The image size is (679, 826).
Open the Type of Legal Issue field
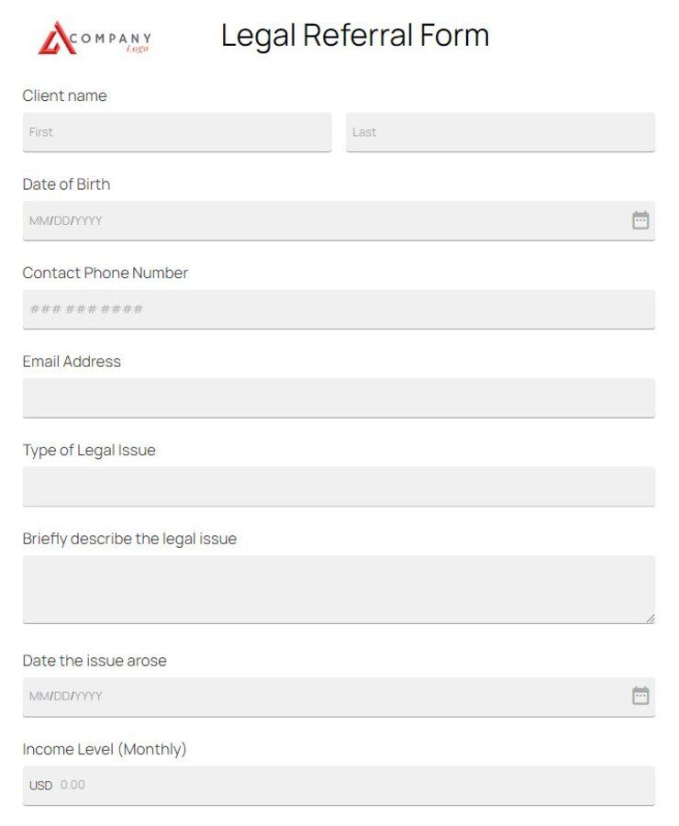tap(339, 486)
